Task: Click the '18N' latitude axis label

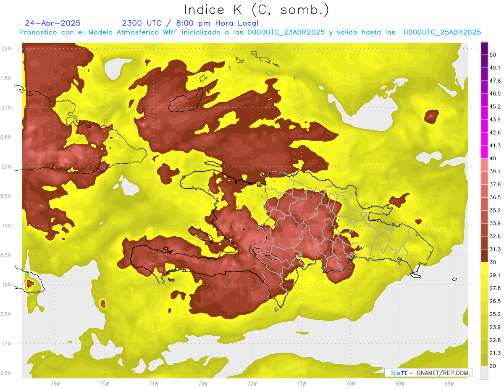Action: pyautogui.click(x=7, y=285)
